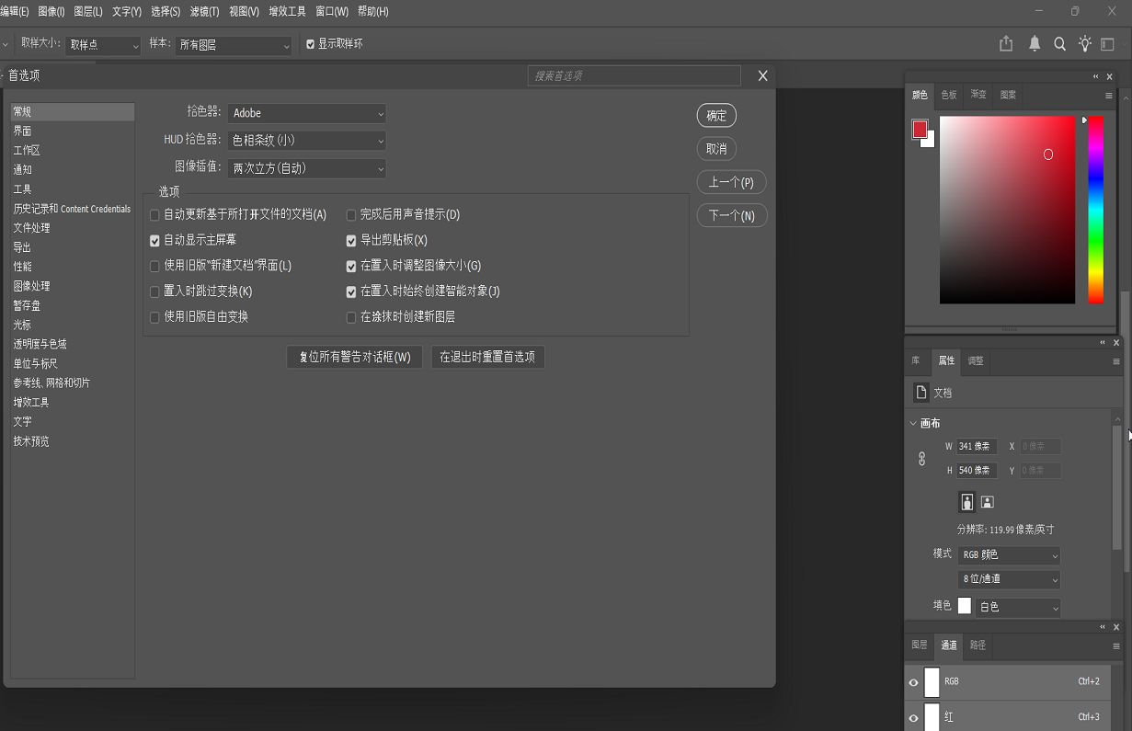Screen dimensions: 1132x731
Task: Open the 滤镜 menu
Action: pos(203,11)
